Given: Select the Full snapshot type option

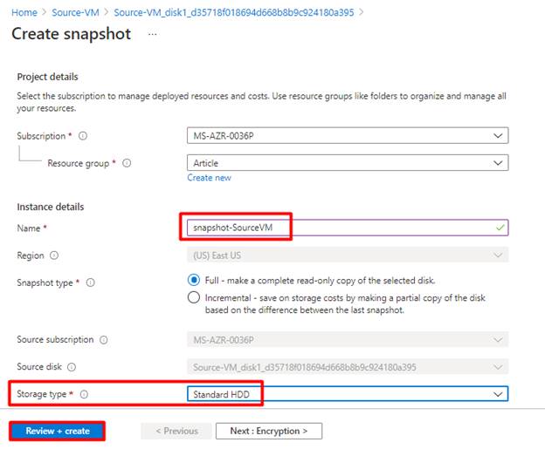Looking at the screenshot, I should [194, 280].
